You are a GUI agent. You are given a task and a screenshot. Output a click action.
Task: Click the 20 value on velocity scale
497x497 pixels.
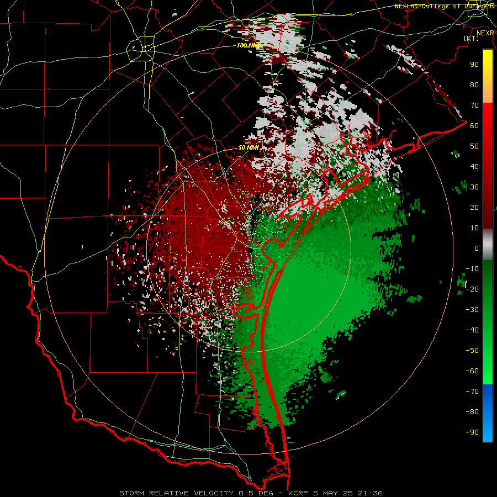click(x=474, y=208)
